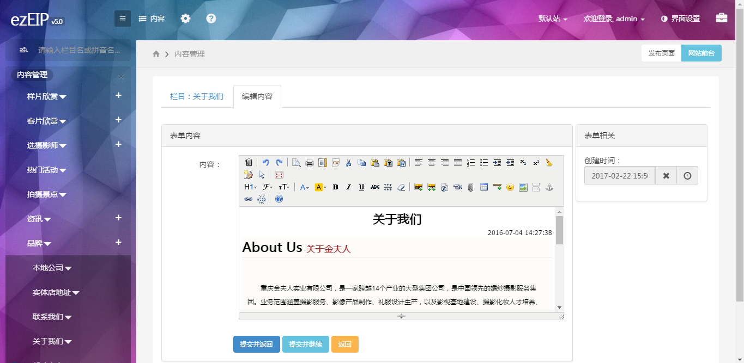This screenshot has width=744, height=363.
Task: Expand 热门活动 in the sidebar
Action: (46, 170)
